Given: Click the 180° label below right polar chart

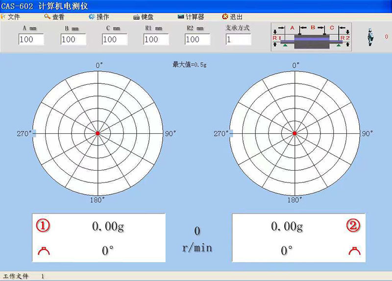Looking at the screenshot, I should pos(295,200).
